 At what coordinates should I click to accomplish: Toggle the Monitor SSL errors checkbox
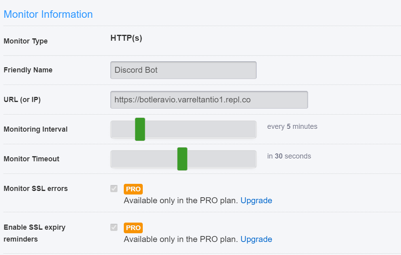tap(114, 189)
